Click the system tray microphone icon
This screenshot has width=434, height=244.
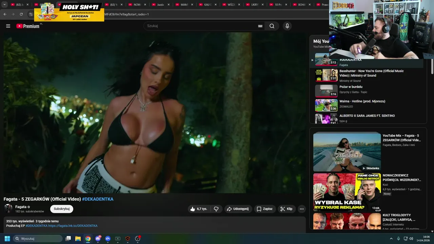tap(398, 239)
